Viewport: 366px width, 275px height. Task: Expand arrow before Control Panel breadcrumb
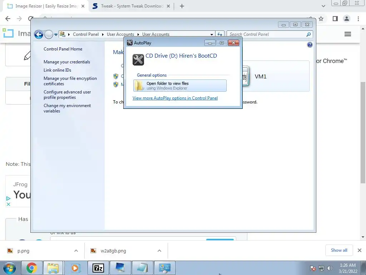(x=69, y=34)
